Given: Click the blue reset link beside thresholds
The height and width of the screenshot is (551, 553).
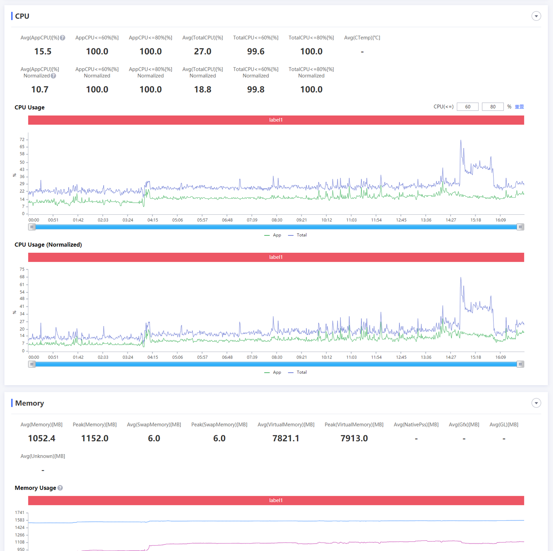Looking at the screenshot, I should 519,107.
